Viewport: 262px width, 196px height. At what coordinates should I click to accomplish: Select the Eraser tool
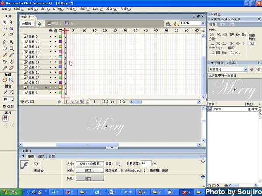pyautogui.click(x=11, y=68)
